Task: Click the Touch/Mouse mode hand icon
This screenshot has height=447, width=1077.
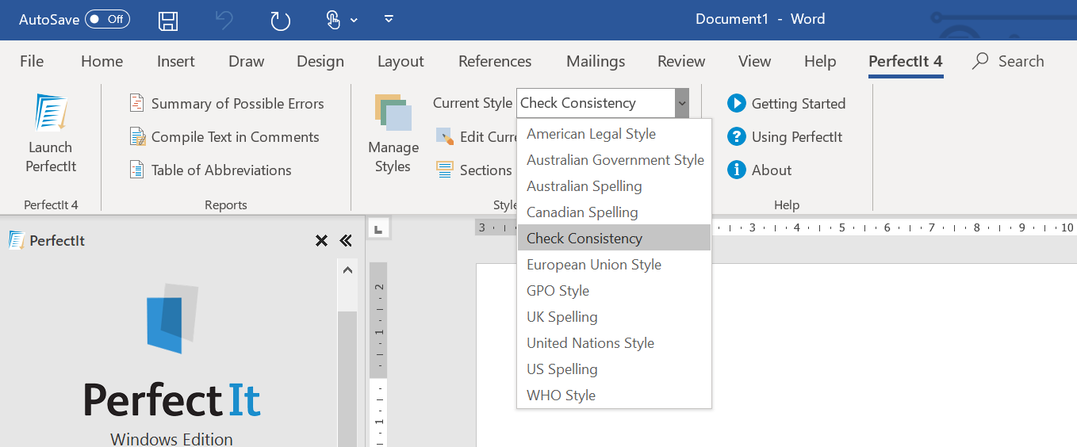Action: tap(334, 21)
